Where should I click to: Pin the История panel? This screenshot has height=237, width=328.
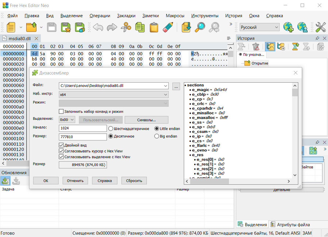317,38
